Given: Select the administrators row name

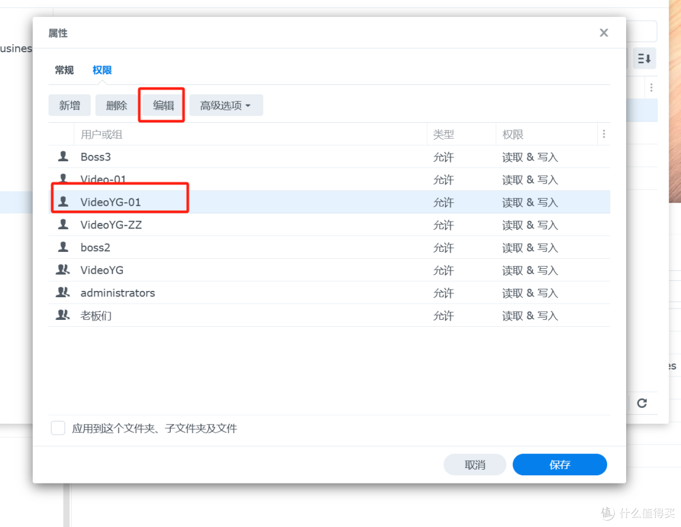Looking at the screenshot, I should point(118,293).
